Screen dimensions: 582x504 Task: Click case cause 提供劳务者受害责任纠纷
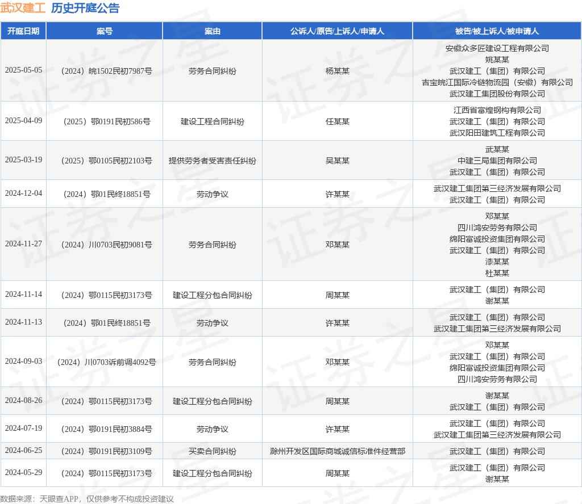(213, 161)
